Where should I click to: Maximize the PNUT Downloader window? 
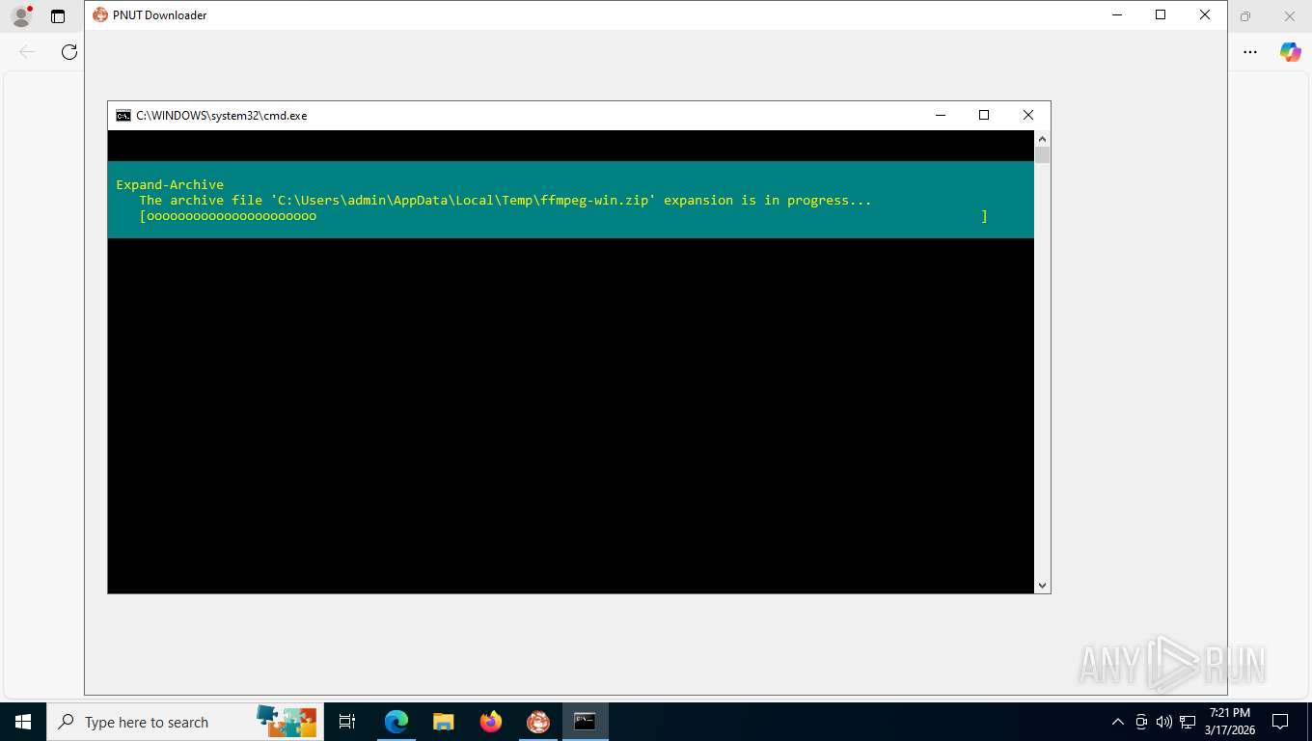[1161, 14]
